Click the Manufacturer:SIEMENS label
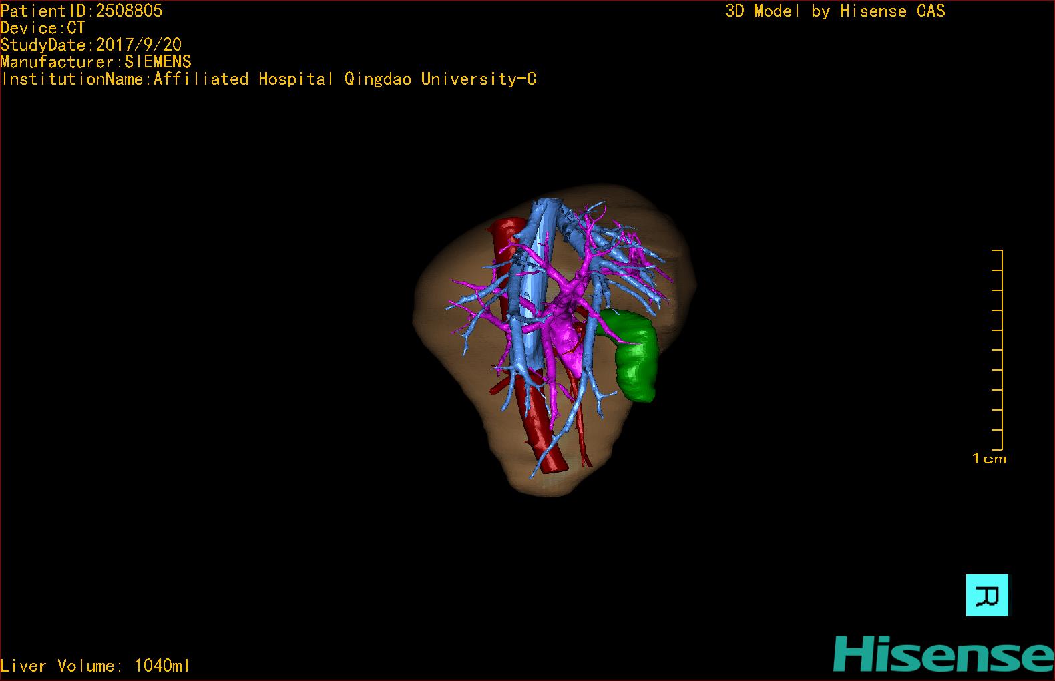The height and width of the screenshot is (681, 1055). click(96, 62)
